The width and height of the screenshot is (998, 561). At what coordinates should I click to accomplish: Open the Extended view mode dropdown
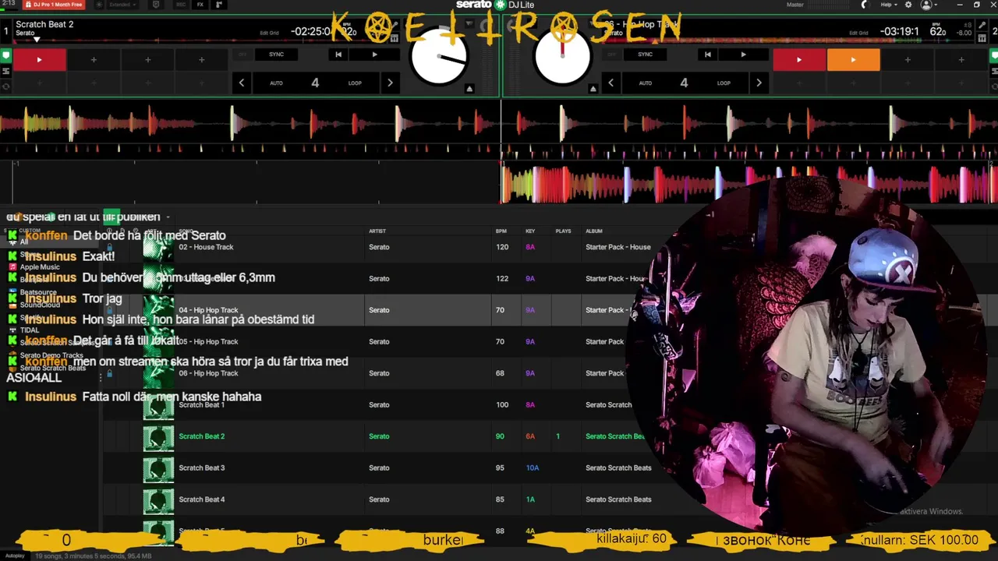[x=123, y=5]
